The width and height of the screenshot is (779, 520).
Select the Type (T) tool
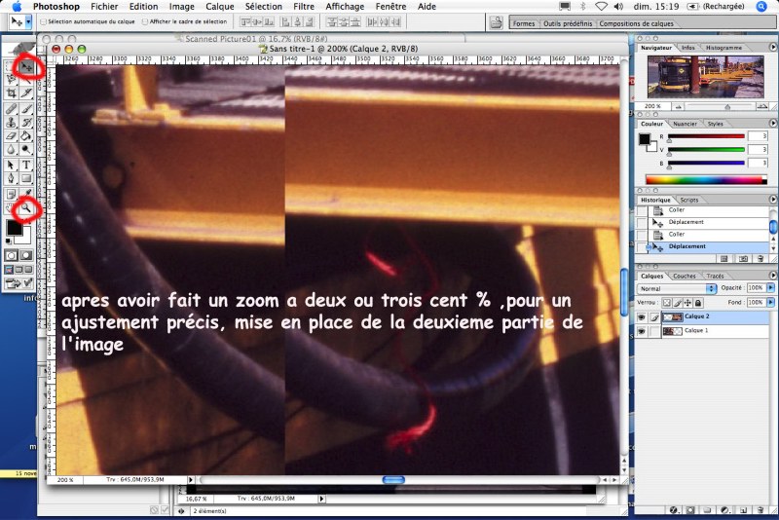coord(26,165)
